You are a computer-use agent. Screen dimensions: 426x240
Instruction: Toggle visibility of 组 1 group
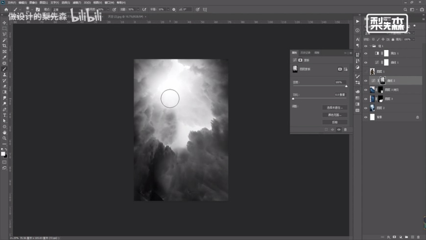click(x=366, y=46)
